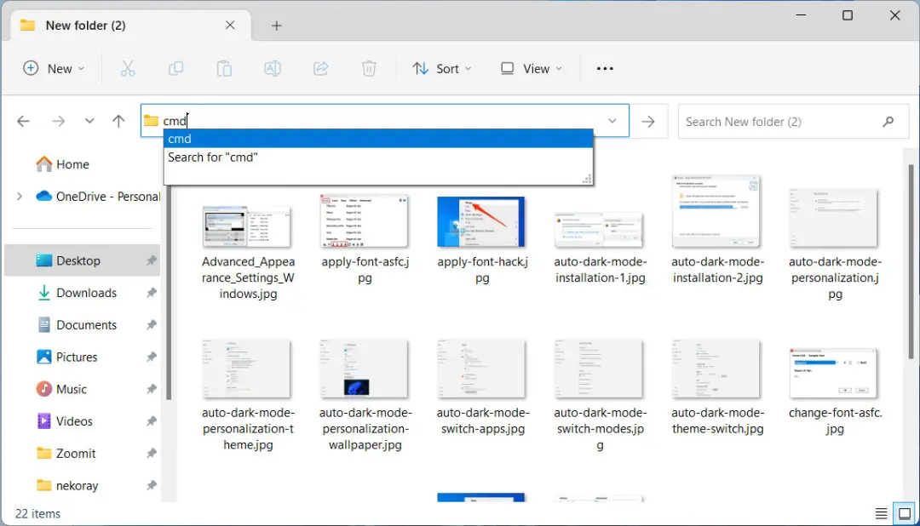The width and height of the screenshot is (920, 526).
Task: Unpin Music using its pin icon
Action: click(152, 389)
